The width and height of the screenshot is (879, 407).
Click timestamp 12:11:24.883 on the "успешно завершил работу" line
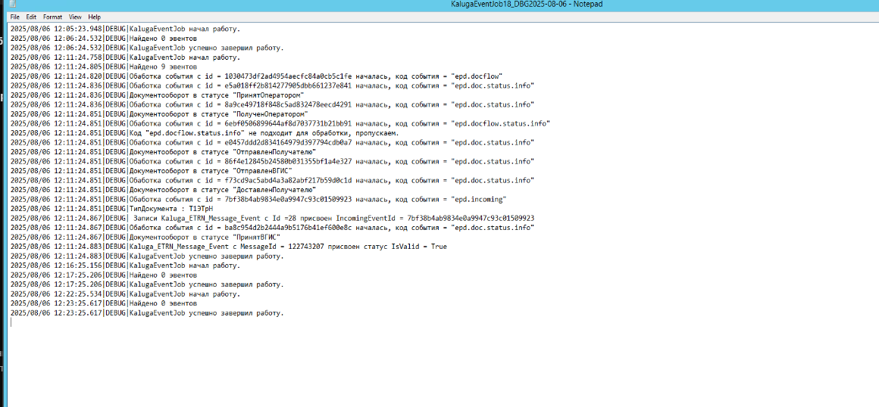[x=79, y=256]
